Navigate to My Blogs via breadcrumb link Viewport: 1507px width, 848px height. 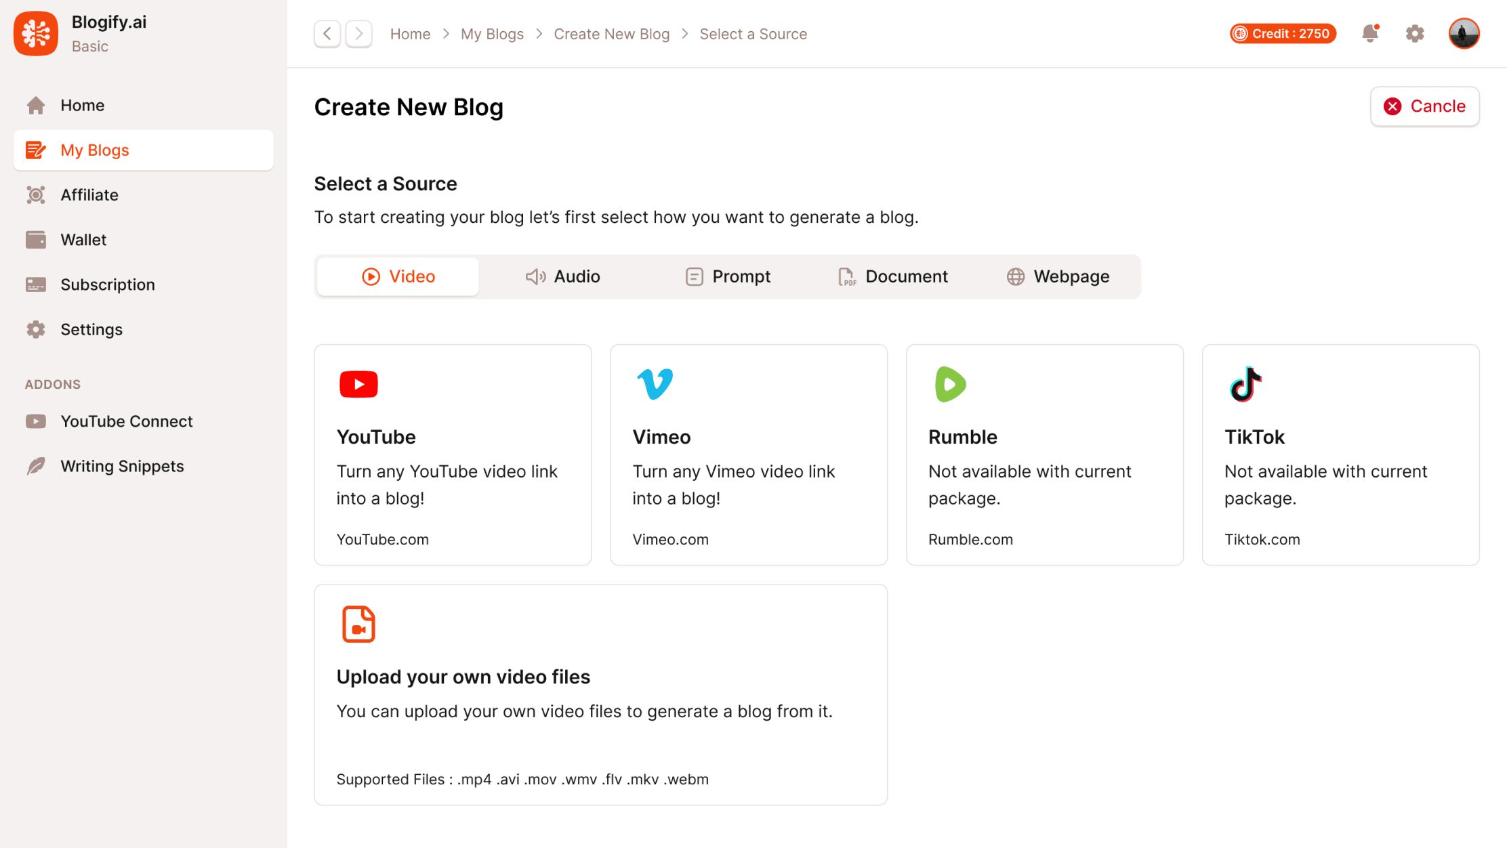(x=492, y=33)
